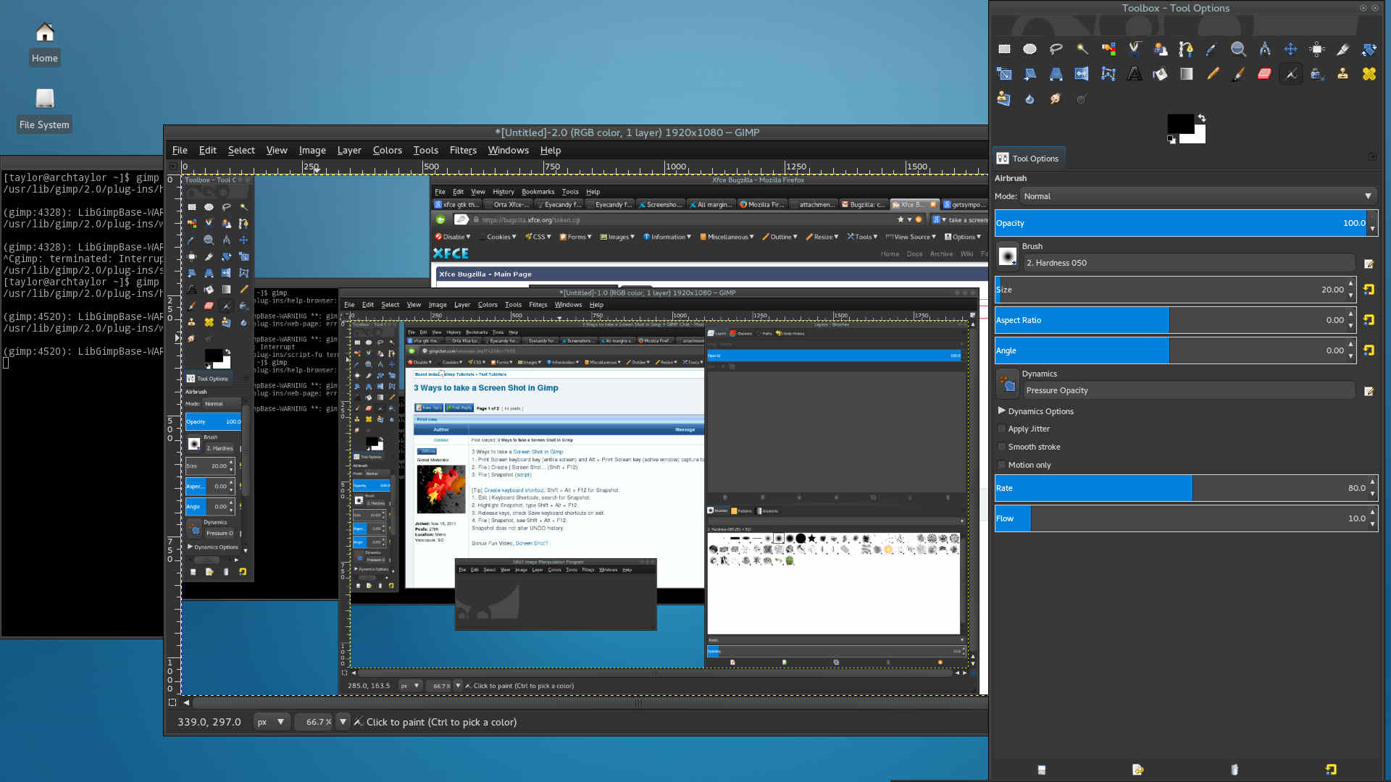1391x782 pixels.
Task: Enable the Apply Jitter checkbox
Action: tap(1002, 429)
